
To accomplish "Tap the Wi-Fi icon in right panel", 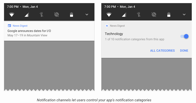I will click(109, 15).
